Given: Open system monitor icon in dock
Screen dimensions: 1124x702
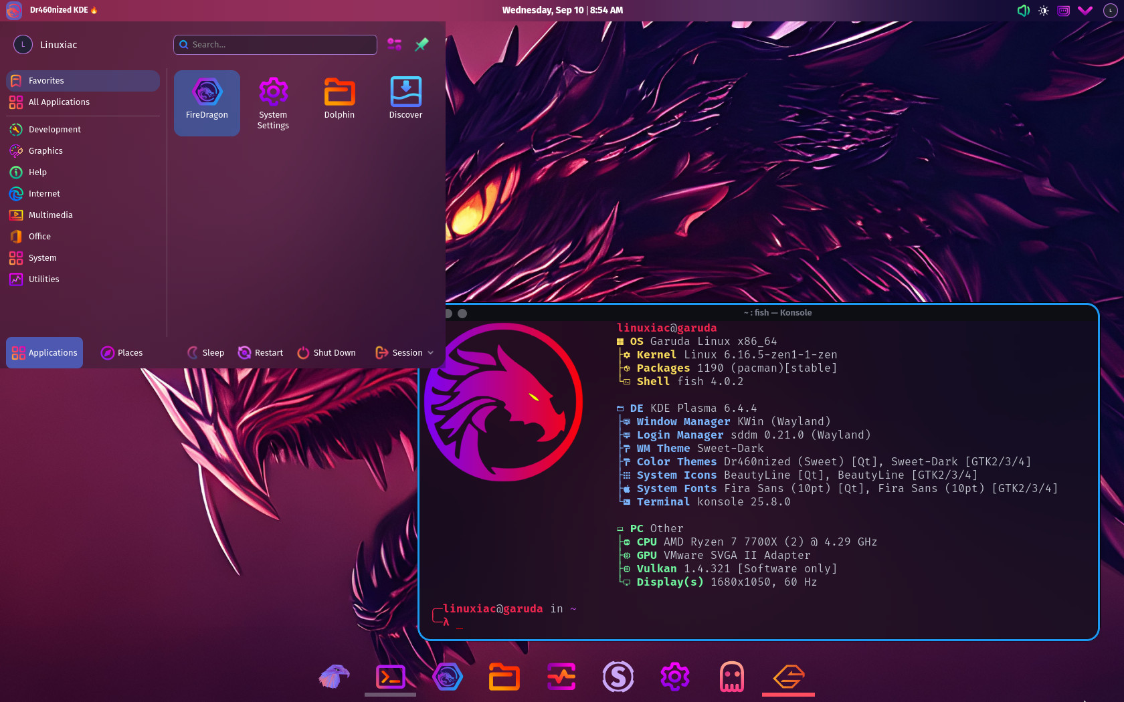Looking at the screenshot, I should (561, 677).
